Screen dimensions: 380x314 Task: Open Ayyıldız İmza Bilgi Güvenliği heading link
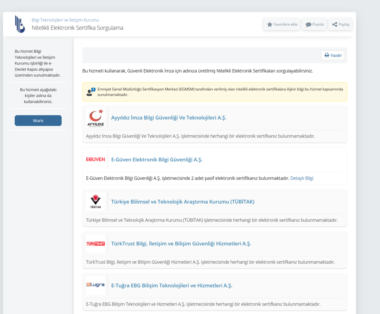(168, 118)
